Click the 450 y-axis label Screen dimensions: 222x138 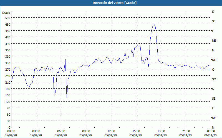pos(8,31)
